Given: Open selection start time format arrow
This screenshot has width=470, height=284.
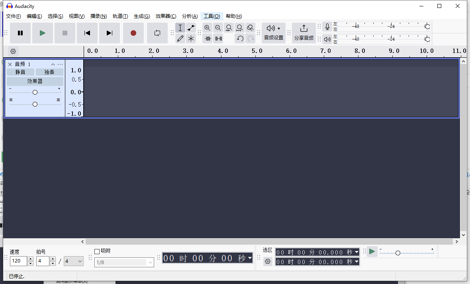Looking at the screenshot, I should (x=356, y=252).
